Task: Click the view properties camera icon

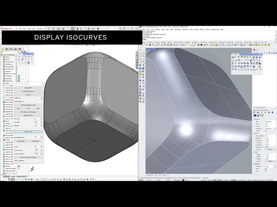Action: pyautogui.click(x=255, y=116)
